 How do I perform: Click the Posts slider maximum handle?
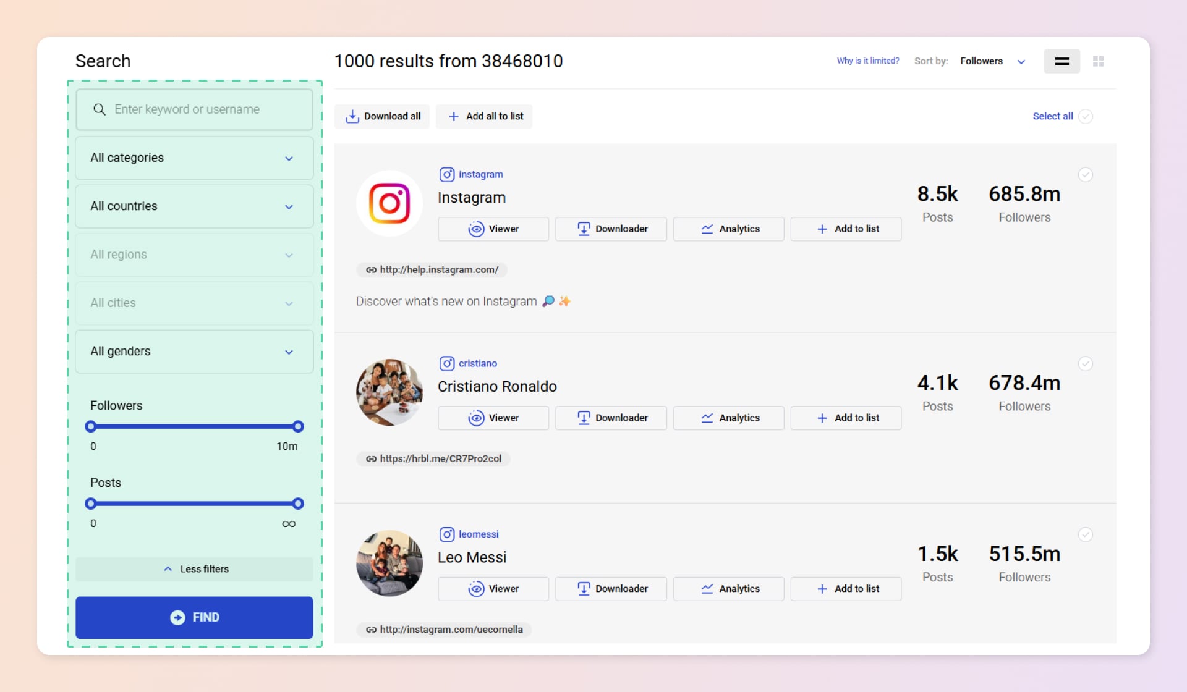298,504
